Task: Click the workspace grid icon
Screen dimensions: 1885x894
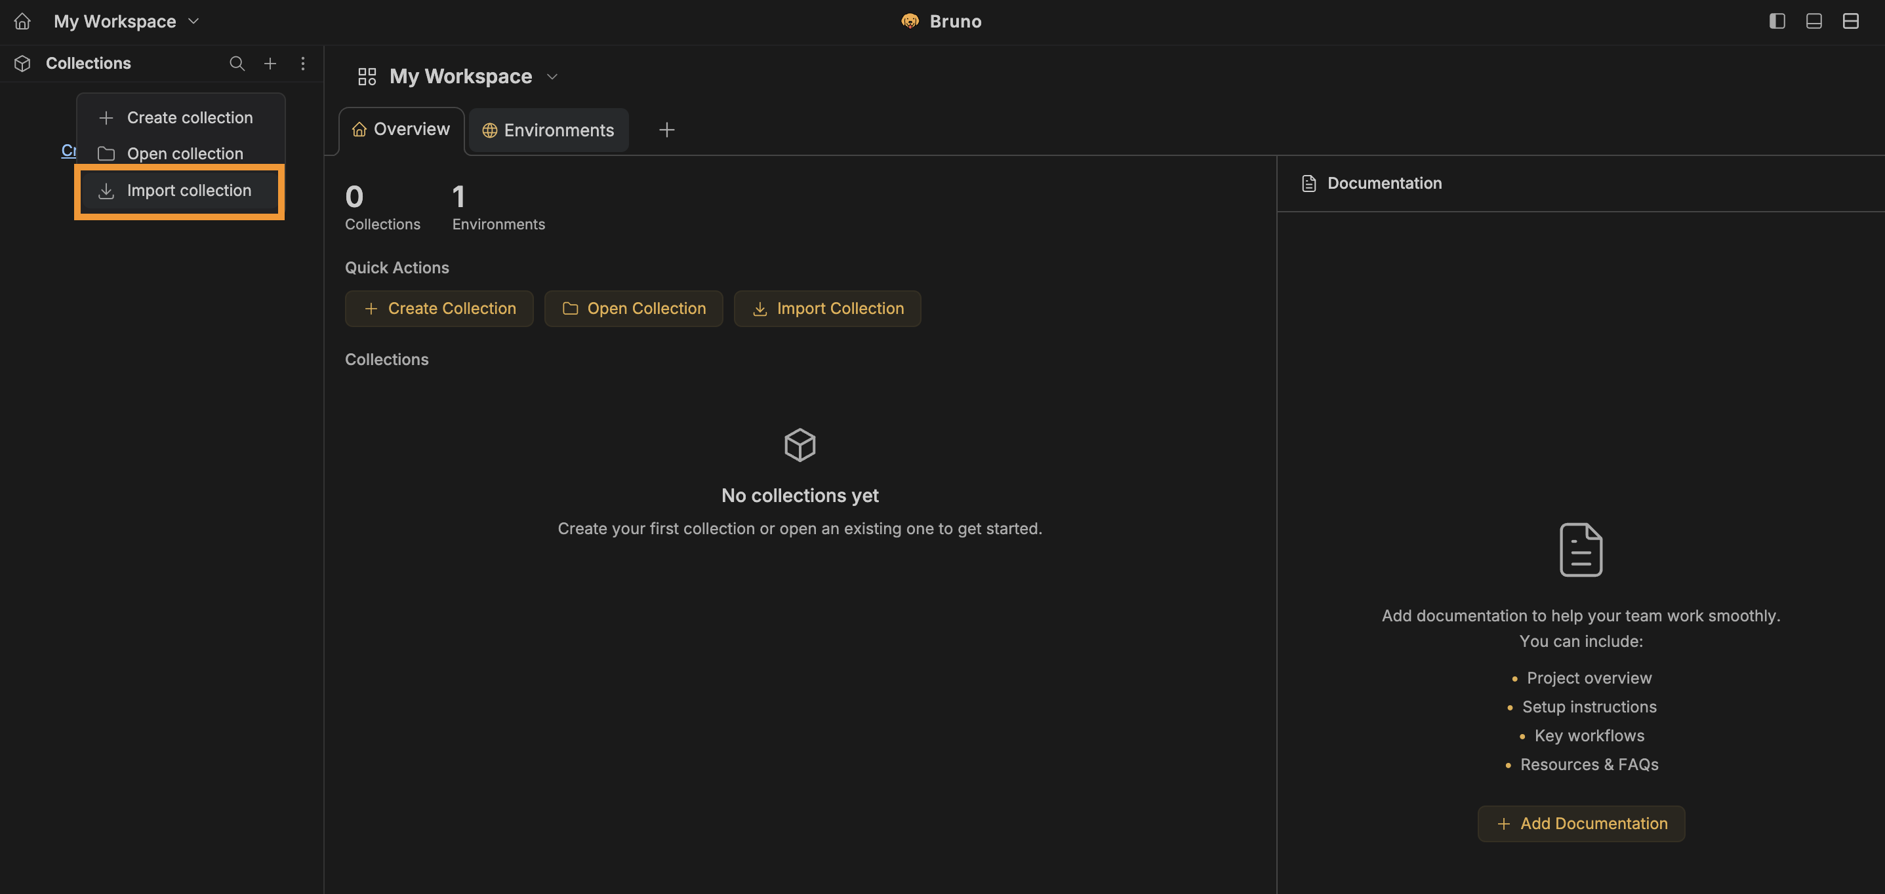Action: click(x=367, y=77)
